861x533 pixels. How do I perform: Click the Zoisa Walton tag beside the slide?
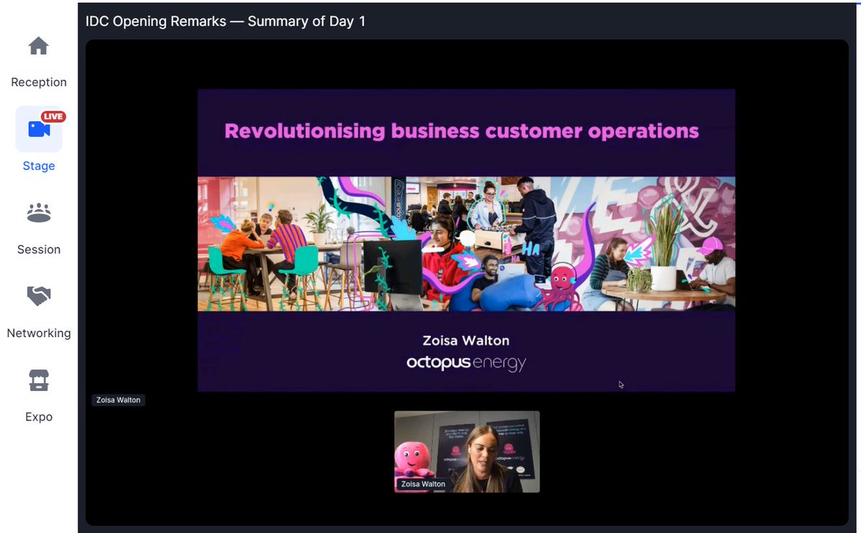point(118,400)
